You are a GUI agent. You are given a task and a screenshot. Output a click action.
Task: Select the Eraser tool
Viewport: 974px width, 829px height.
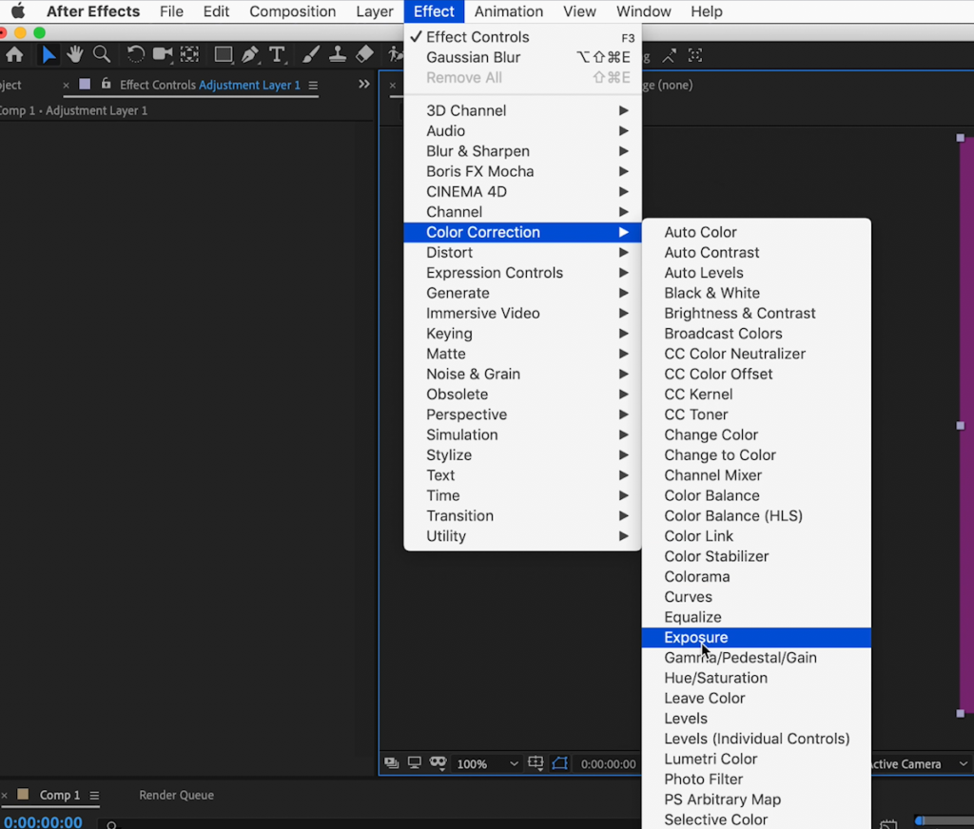pyautogui.click(x=364, y=54)
